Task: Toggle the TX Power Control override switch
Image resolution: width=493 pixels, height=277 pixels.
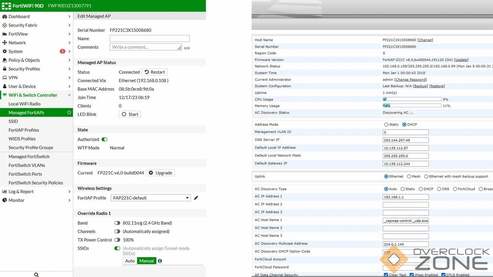Action: 117,240
